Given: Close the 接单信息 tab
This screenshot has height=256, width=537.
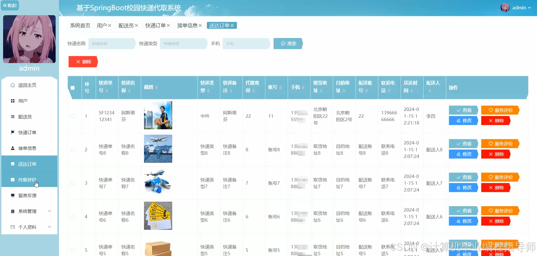Looking at the screenshot, I should pyautogui.click(x=200, y=25).
